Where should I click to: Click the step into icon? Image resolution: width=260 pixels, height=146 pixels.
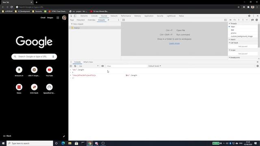pyautogui.click(x=239, y=20)
